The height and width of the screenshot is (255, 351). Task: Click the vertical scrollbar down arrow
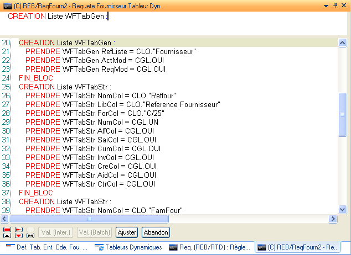[x=343, y=209]
